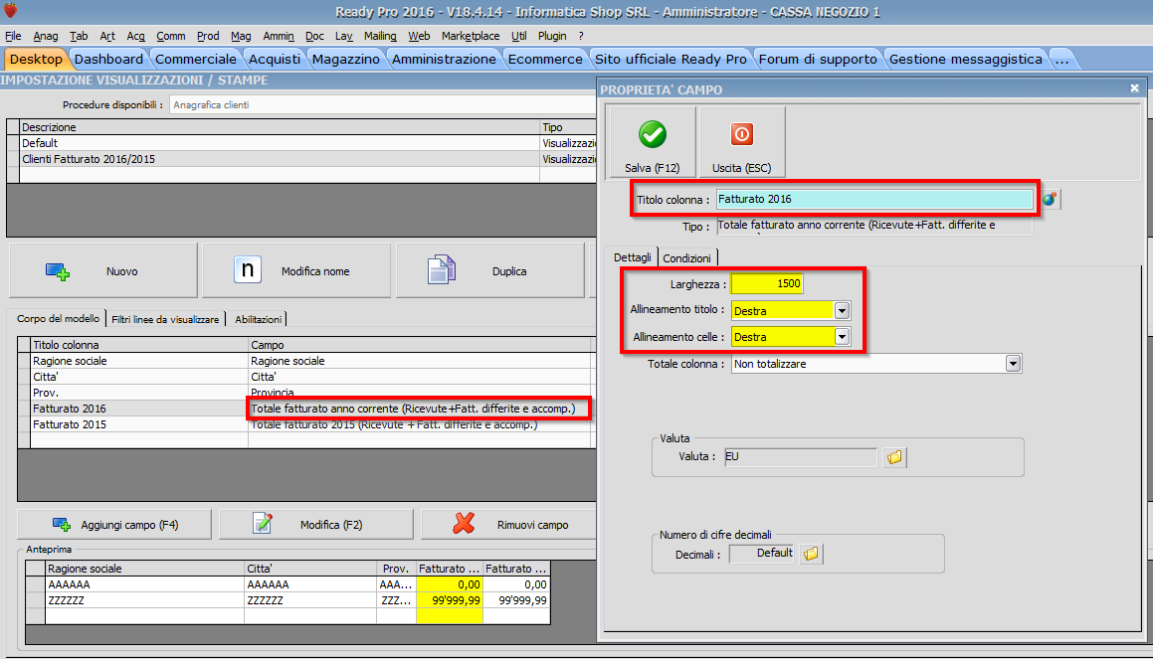
Task: Switch to the Abilitazioni tab
Action: [258, 320]
